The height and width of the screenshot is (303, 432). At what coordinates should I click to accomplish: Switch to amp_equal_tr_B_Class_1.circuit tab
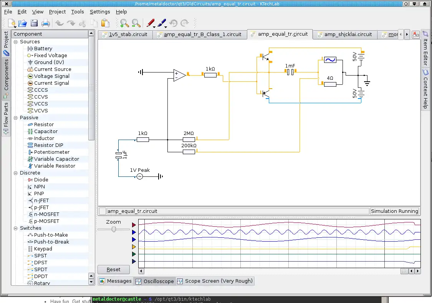point(200,35)
